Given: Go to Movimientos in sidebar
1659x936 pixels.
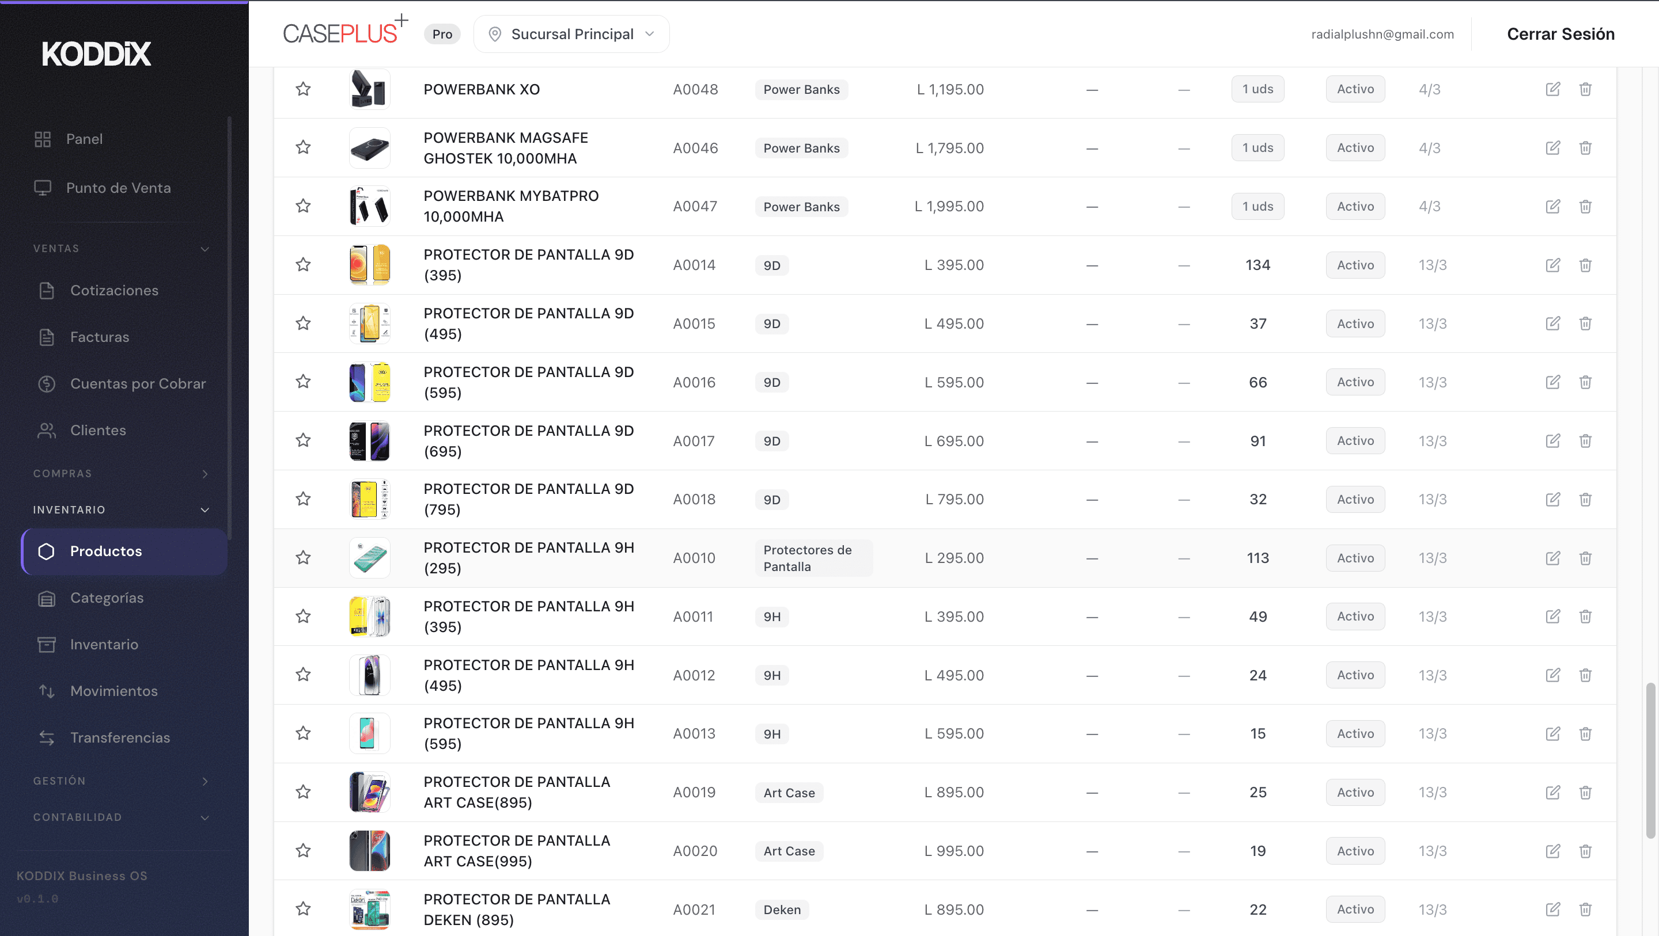Looking at the screenshot, I should (x=113, y=691).
